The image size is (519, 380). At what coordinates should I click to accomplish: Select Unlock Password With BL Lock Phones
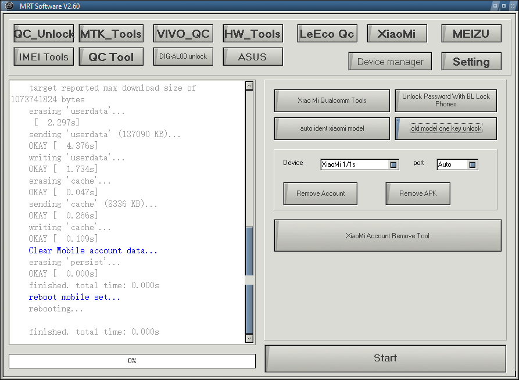[446, 101]
